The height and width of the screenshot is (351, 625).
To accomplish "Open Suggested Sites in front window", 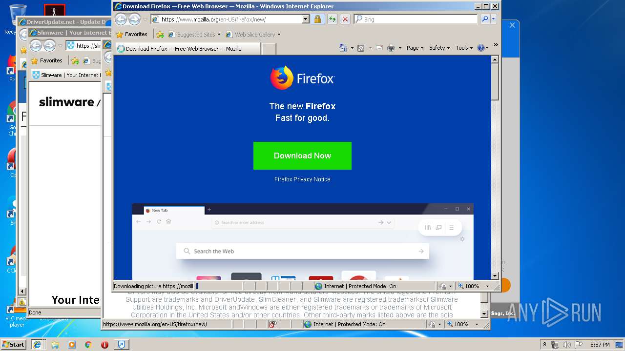I will click(193, 35).
